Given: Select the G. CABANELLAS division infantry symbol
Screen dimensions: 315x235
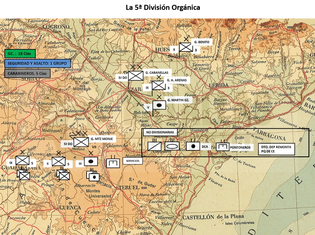Looking at the screenshot, I should pyautogui.click(x=136, y=76).
